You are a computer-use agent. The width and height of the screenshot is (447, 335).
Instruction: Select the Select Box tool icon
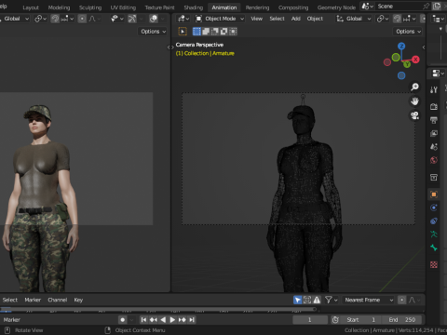pyautogui.click(x=183, y=32)
